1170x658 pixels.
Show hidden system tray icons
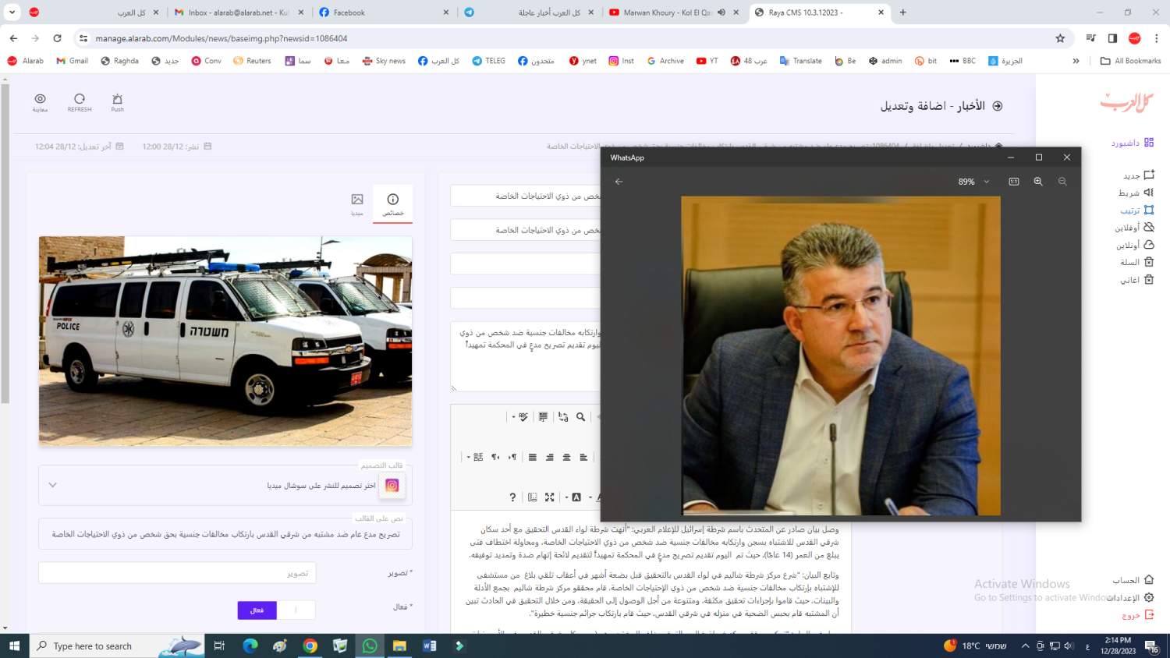click(1025, 646)
